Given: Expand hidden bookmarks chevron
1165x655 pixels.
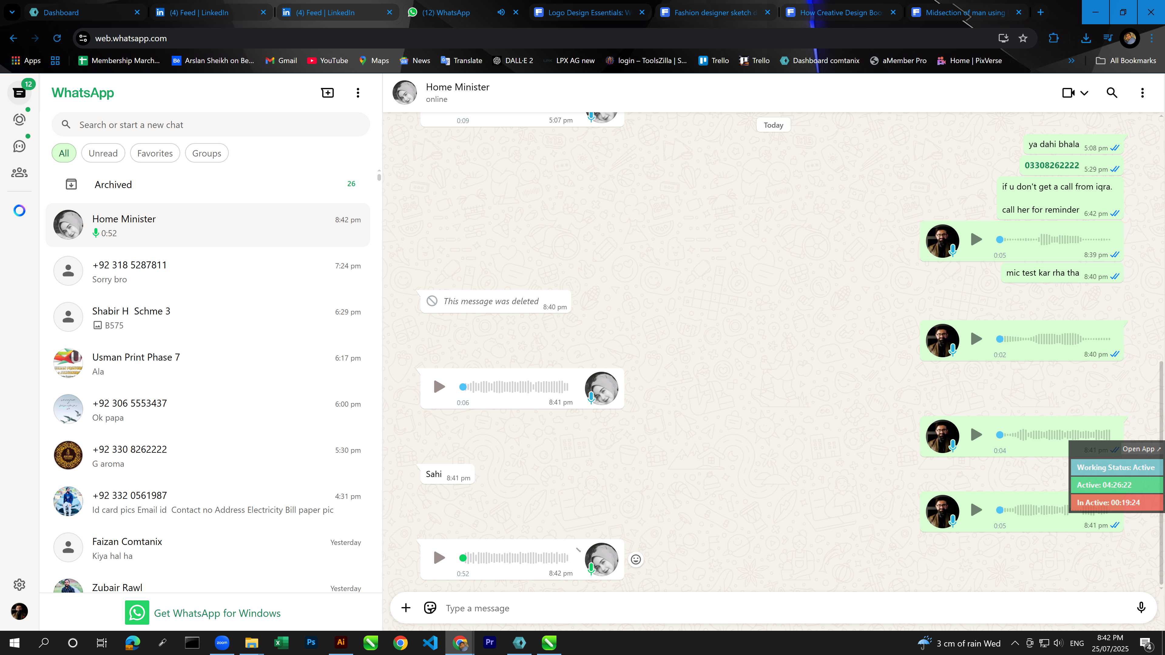Looking at the screenshot, I should [x=1071, y=61].
